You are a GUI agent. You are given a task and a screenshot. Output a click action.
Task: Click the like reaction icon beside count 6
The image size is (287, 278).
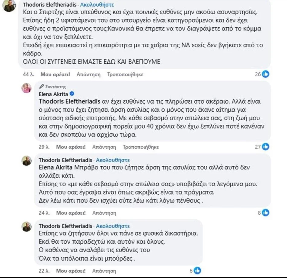coord(197,270)
